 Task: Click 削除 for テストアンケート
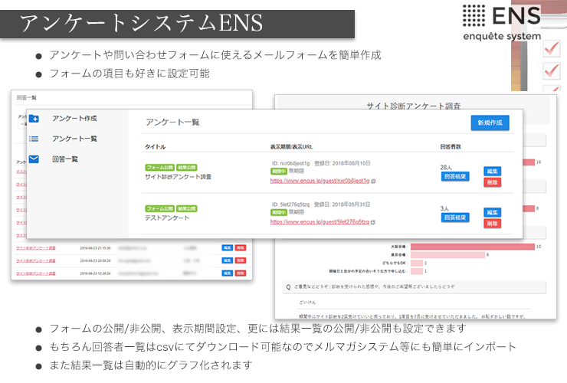click(x=492, y=224)
